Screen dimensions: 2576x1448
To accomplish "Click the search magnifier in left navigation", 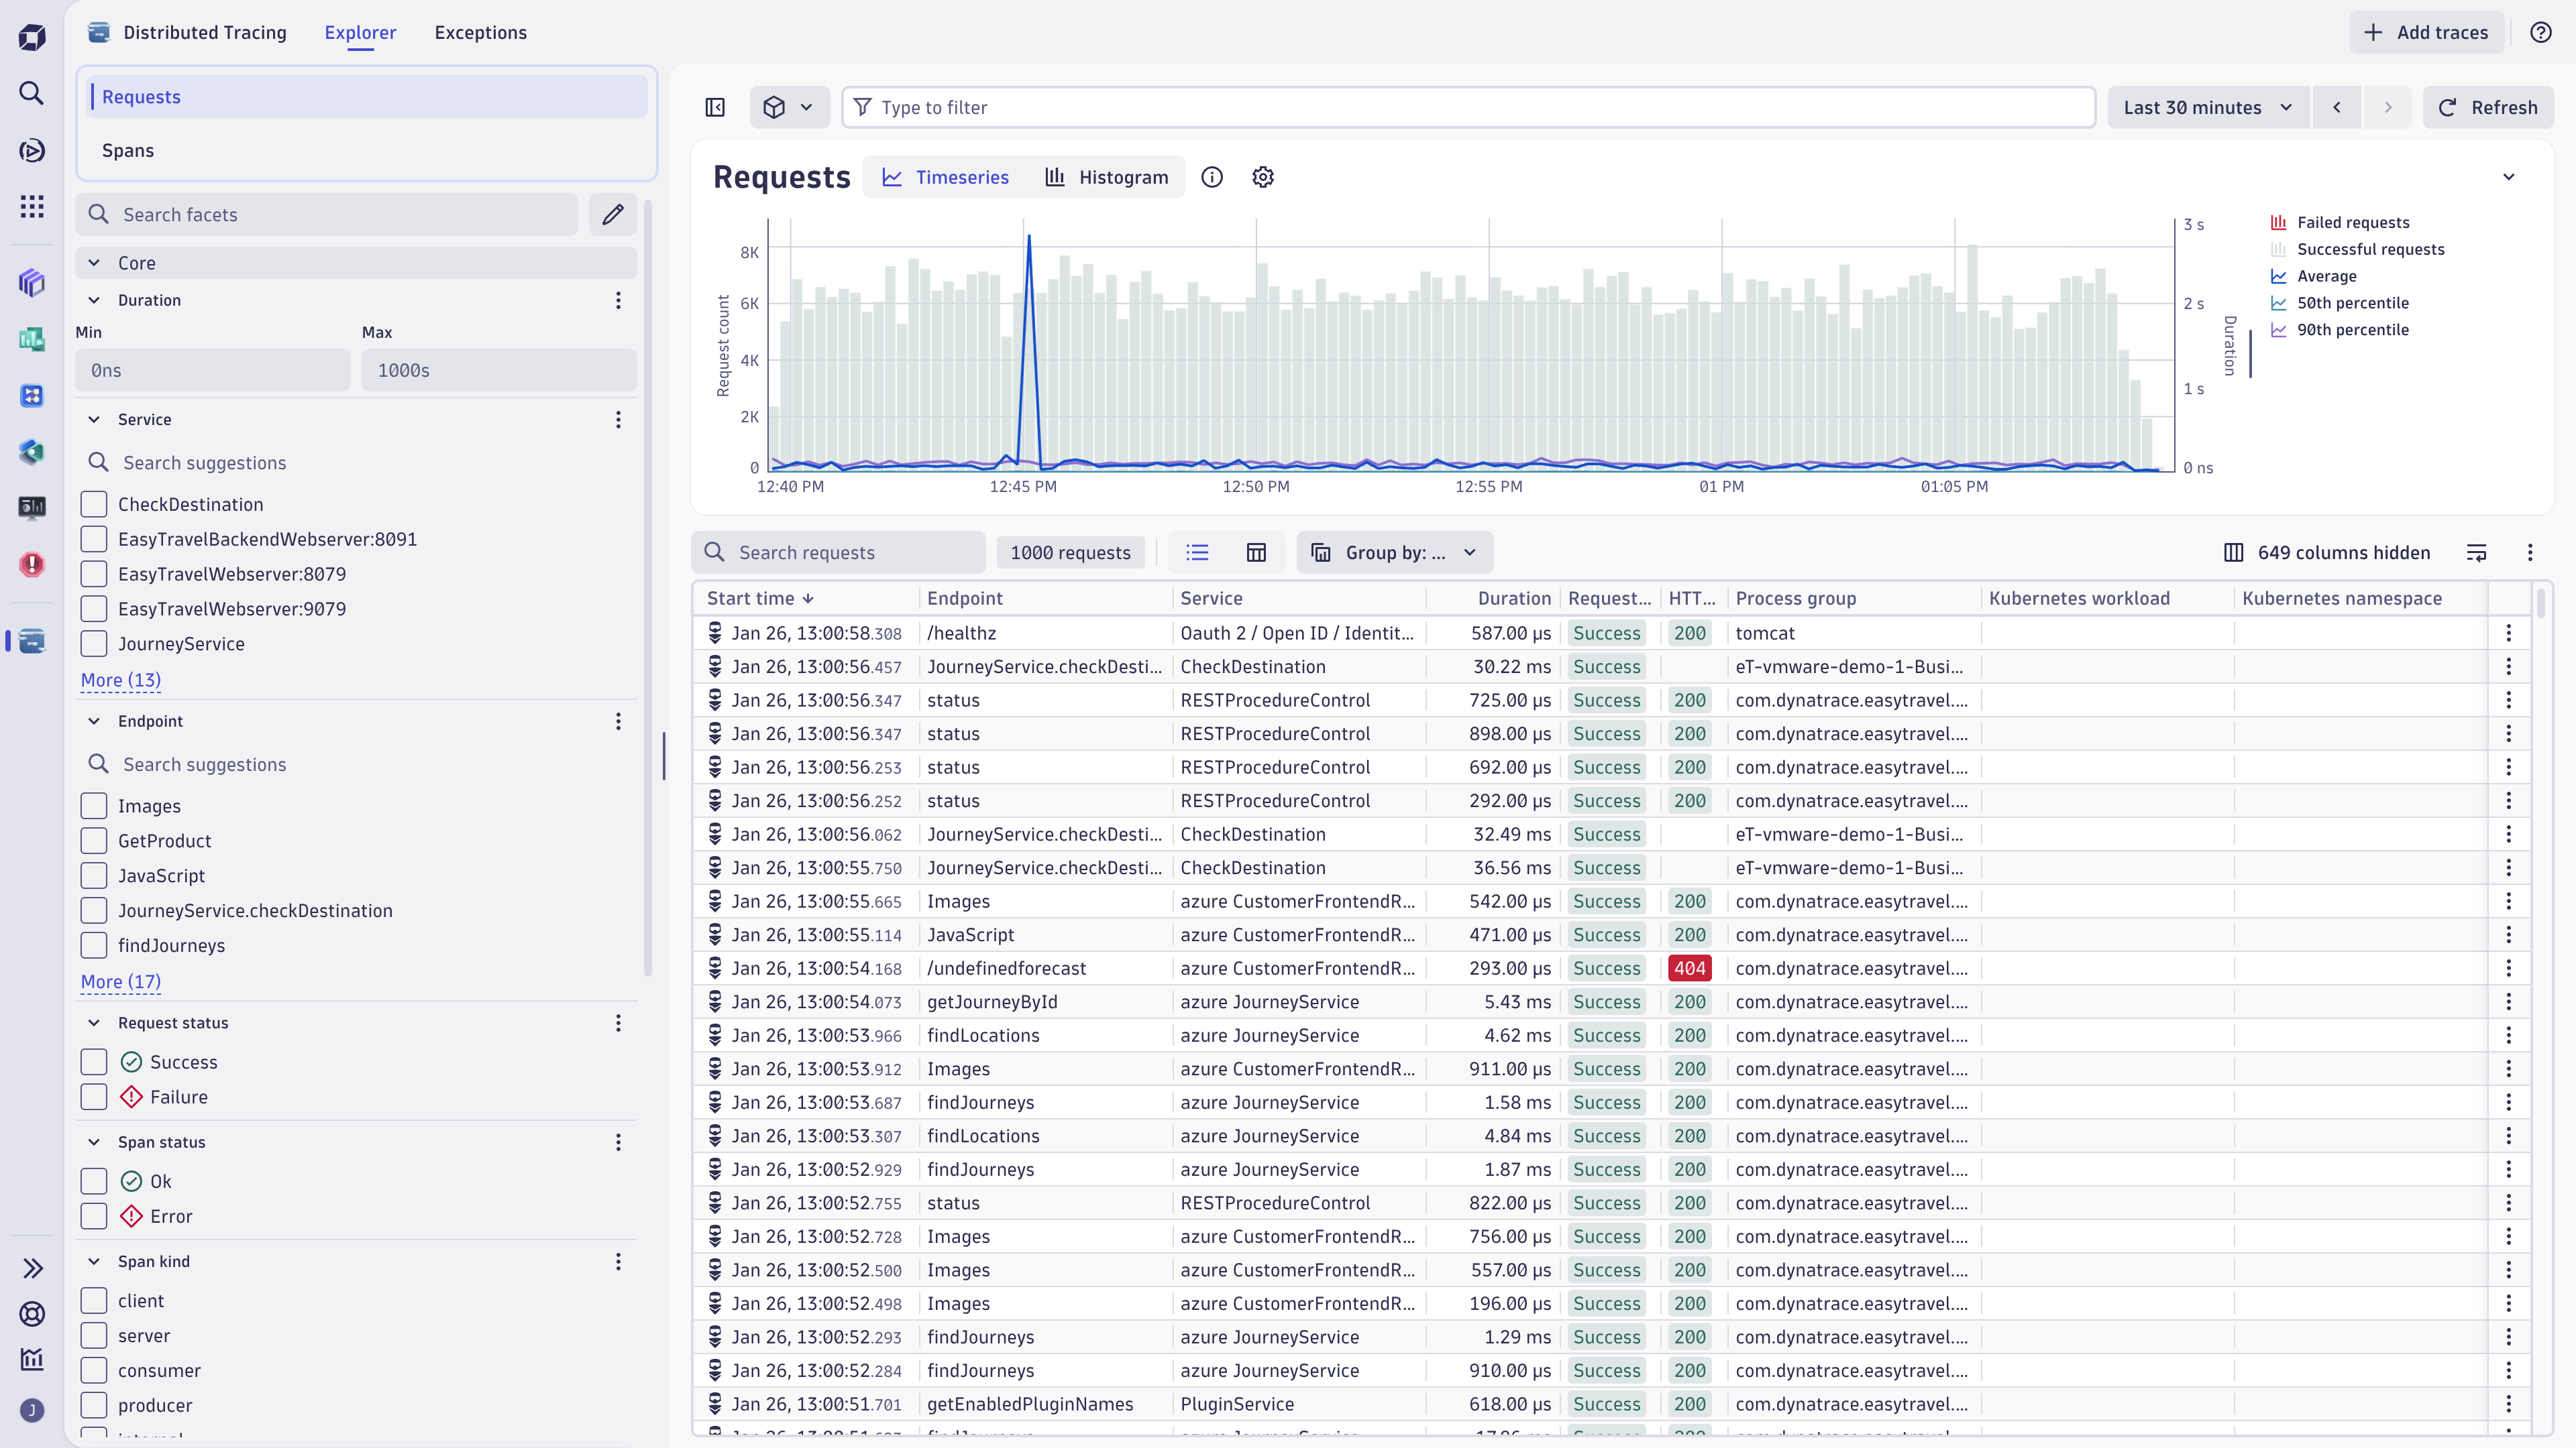I will [32, 93].
